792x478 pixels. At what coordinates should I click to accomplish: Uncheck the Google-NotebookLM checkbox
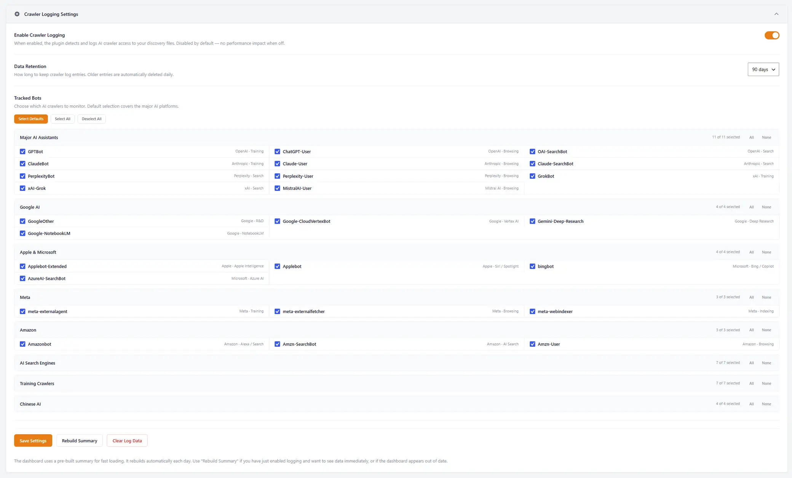(22, 233)
